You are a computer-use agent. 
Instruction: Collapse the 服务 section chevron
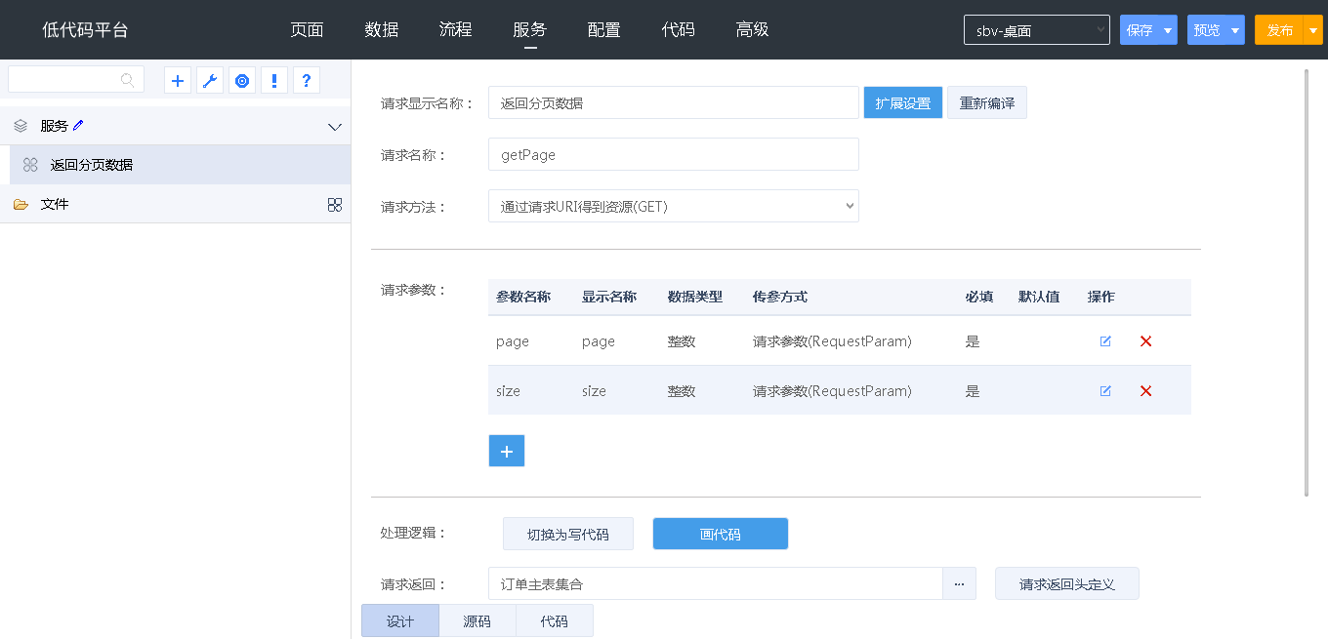[x=335, y=127]
